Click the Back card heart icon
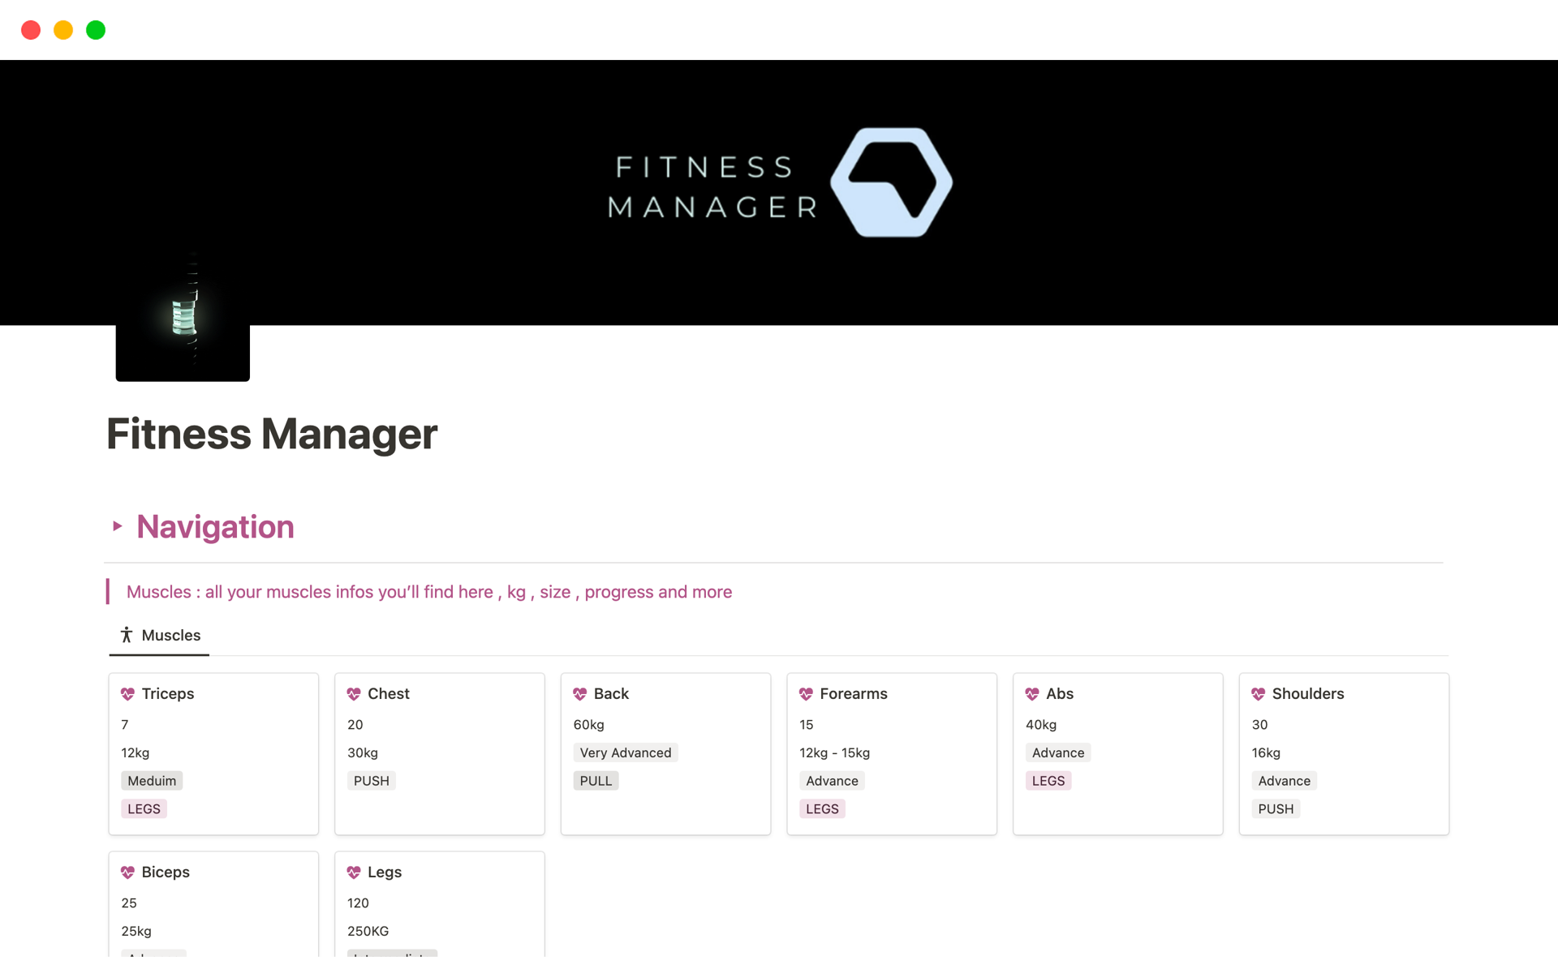1558x973 pixels. (x=579, y=694)
